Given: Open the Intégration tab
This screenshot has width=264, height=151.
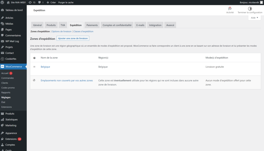Looking at the screenshot, I should click(x=155, y=25).
